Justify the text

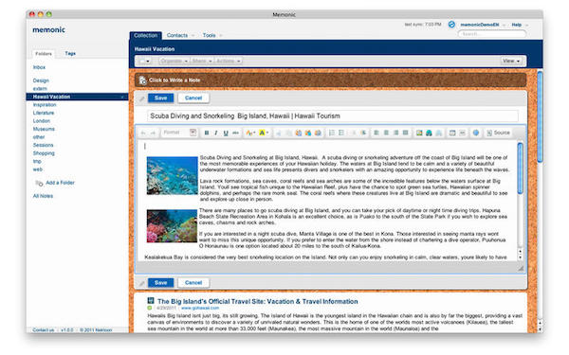tap(406, 133)
